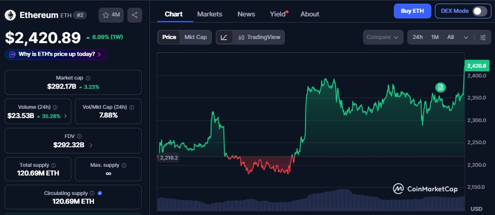
Task: Open the share icon button
Action: click(x=135, y=15)
